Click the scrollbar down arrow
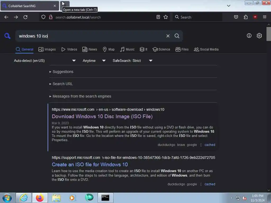Screen dimensions: 271x203 tap(269, 190)
